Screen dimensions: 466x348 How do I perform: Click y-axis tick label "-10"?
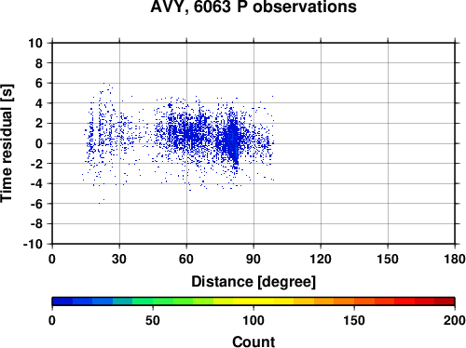point(33,244)
